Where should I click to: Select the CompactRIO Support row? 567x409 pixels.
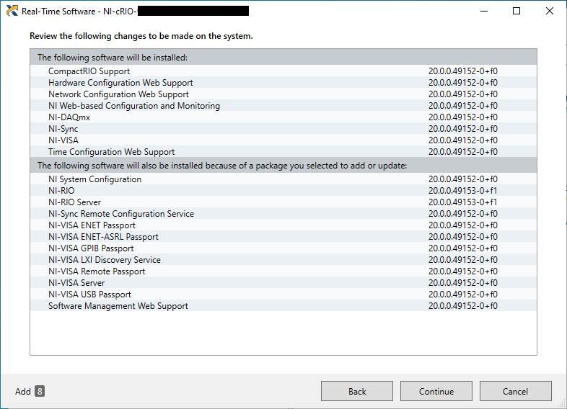point(89,71)
